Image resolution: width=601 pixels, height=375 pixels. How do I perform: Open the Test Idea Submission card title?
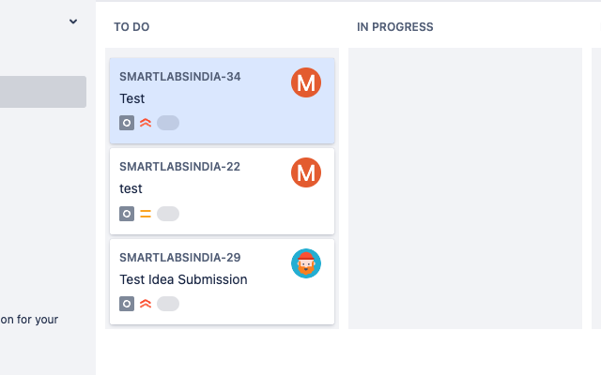coord(184,279)
